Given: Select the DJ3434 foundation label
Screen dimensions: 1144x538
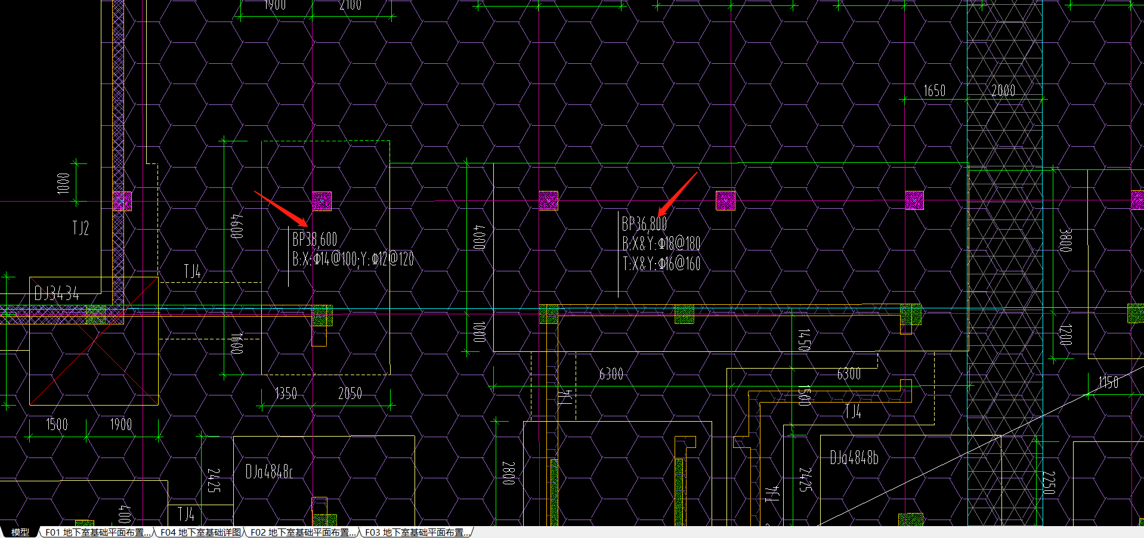Looking at the screenshot, I should tap(57, 293).
